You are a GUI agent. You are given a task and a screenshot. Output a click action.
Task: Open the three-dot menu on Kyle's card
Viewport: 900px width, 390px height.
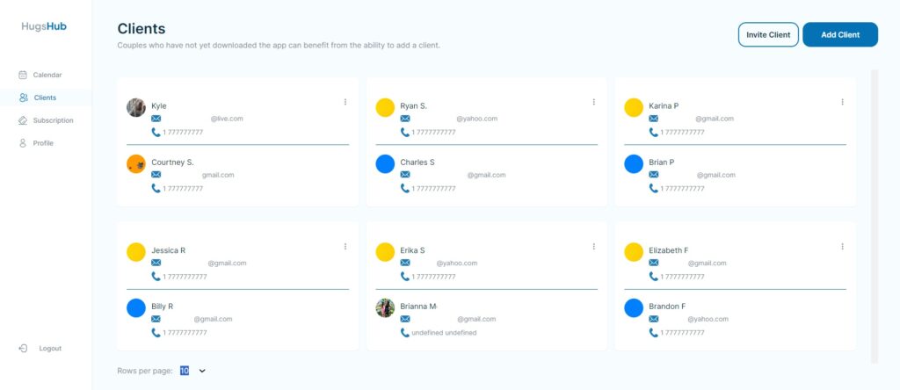(x=345, y=102)
